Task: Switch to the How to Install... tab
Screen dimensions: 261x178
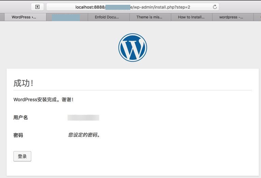Action: [x=192, y=17]
